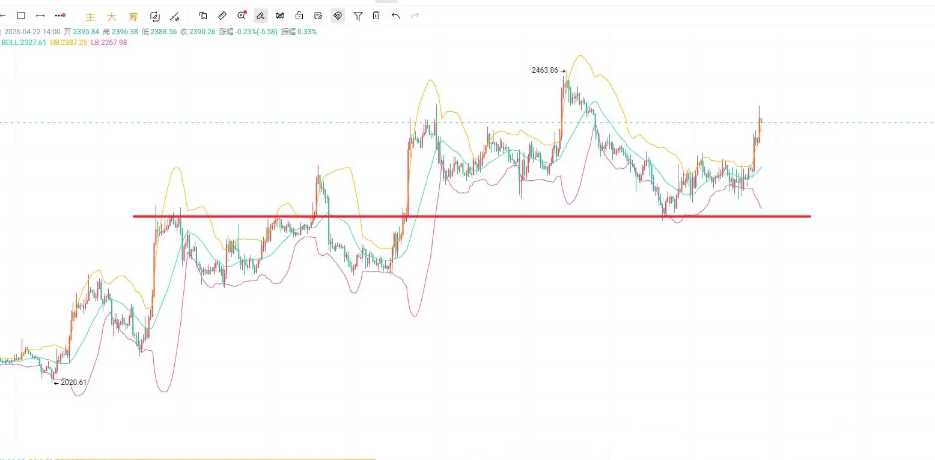Click the close price 2390.26 value
The image size is (935, 460).
tap(203, 32)
